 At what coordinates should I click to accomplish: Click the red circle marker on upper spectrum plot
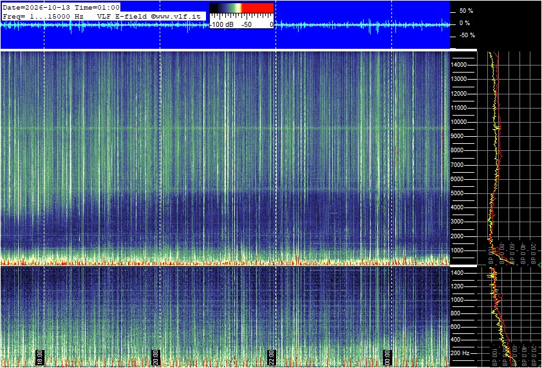(x=497, y=249)
